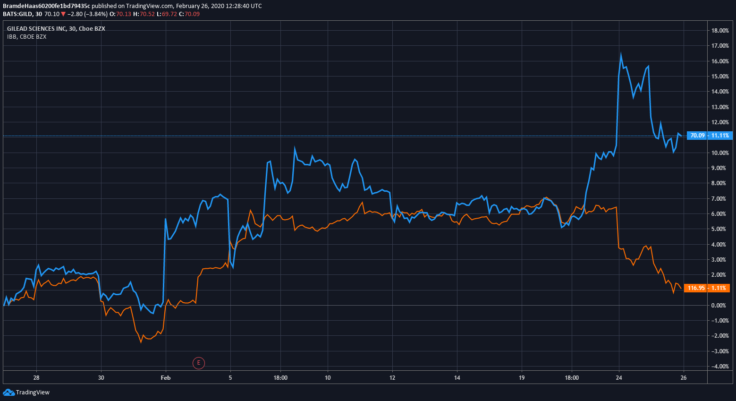Click the H:70.52 high value
The width and height of the screenshot is (736, 401).
144,14
